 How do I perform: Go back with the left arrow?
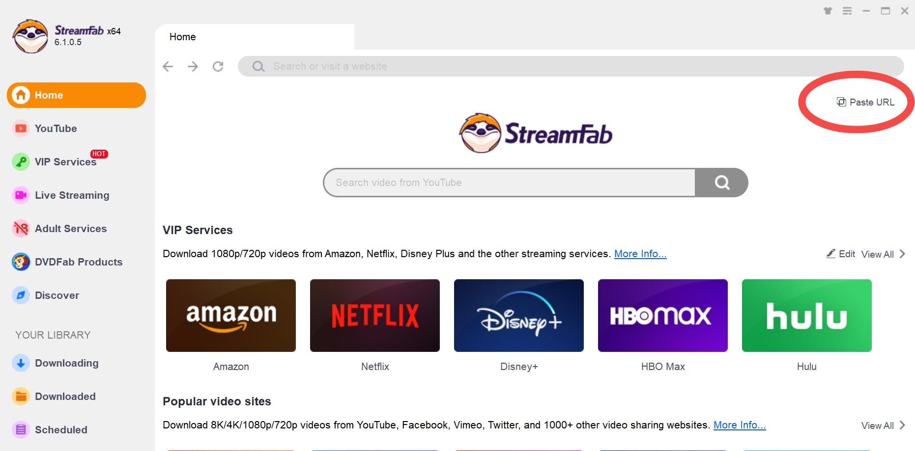(168, 66)
